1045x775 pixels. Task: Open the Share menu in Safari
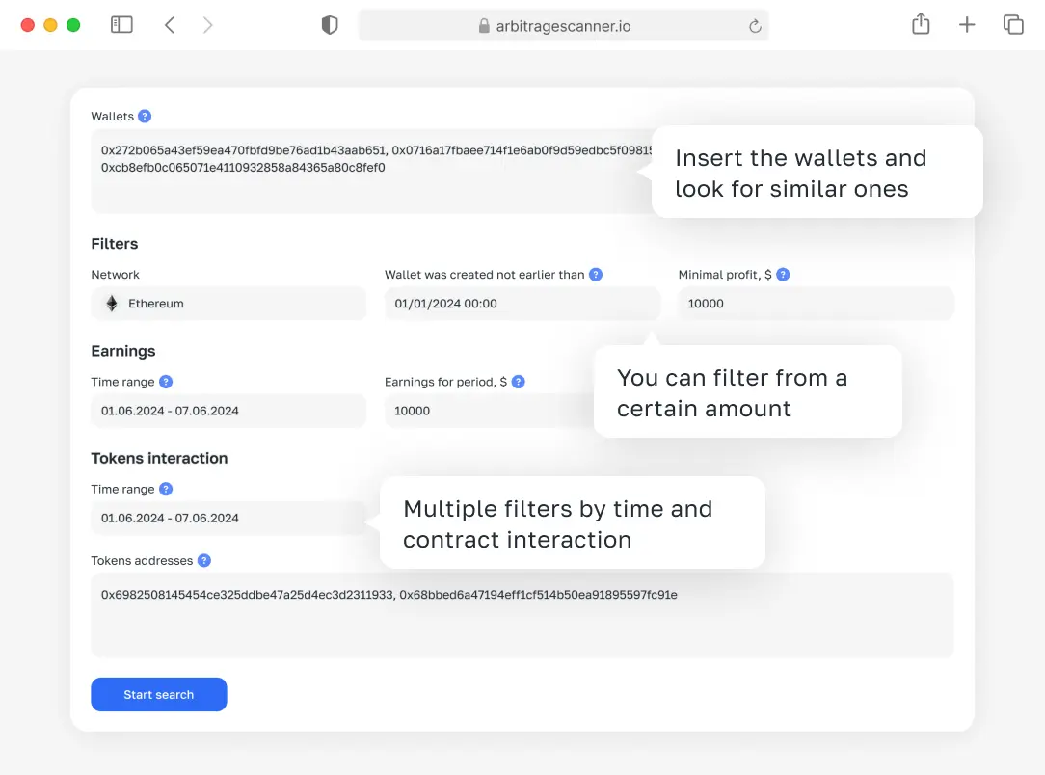coord(921,25)
